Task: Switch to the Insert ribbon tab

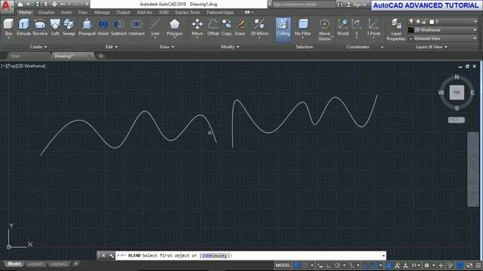Action: [x=66, y=12]
